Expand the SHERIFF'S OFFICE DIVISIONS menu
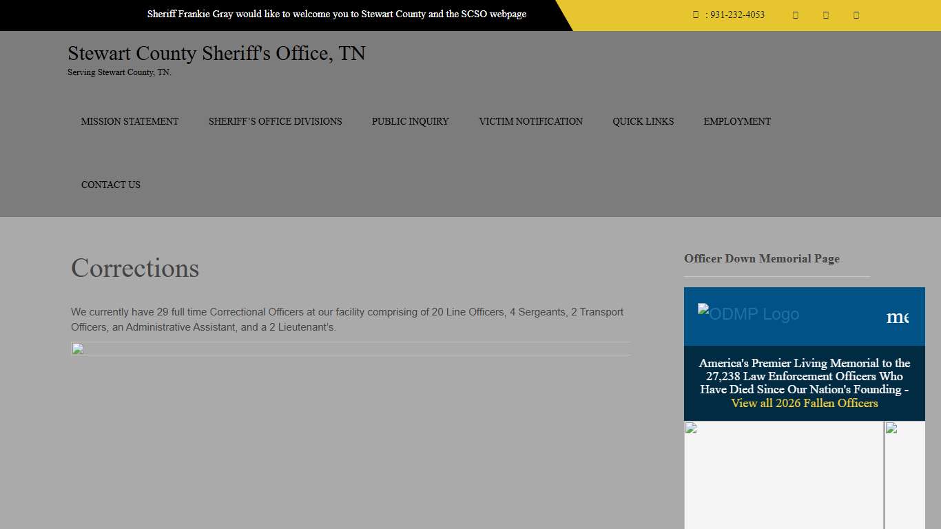Image resolution: width=941 pixels, height=529 pixels. click(x=275, y=121)
